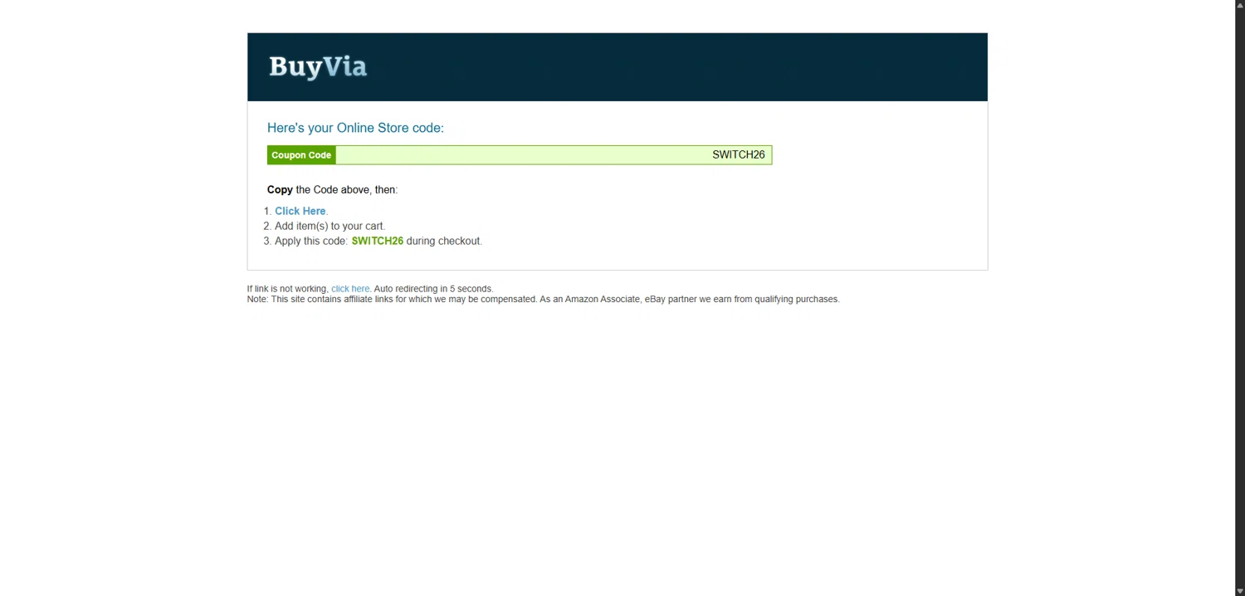Click the 'Auto redirecting in 5 seconds' notice
This screenshot has height=596, width=1245.
click(433, 289)
